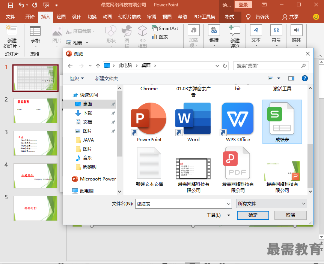Select 此电脑 in navigation pane
Viewport: 324px width, 264px height.
[87, 191]
